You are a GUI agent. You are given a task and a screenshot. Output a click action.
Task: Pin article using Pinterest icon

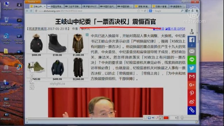[192, 93]
